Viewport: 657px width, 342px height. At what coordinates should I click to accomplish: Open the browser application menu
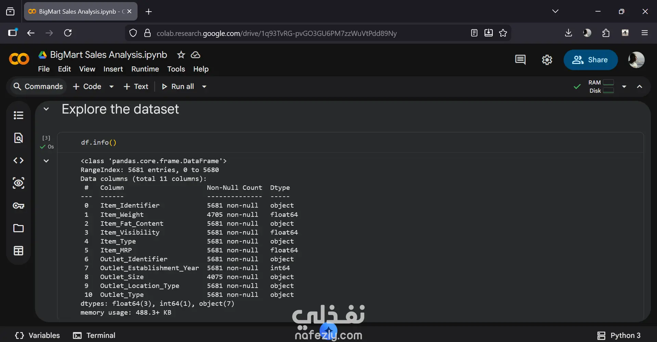(x=645, y=33)
